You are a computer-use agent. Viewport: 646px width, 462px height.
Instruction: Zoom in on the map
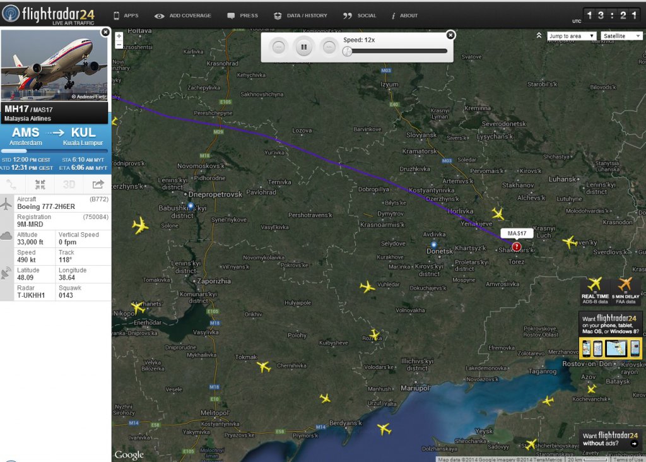coord(119,36)
